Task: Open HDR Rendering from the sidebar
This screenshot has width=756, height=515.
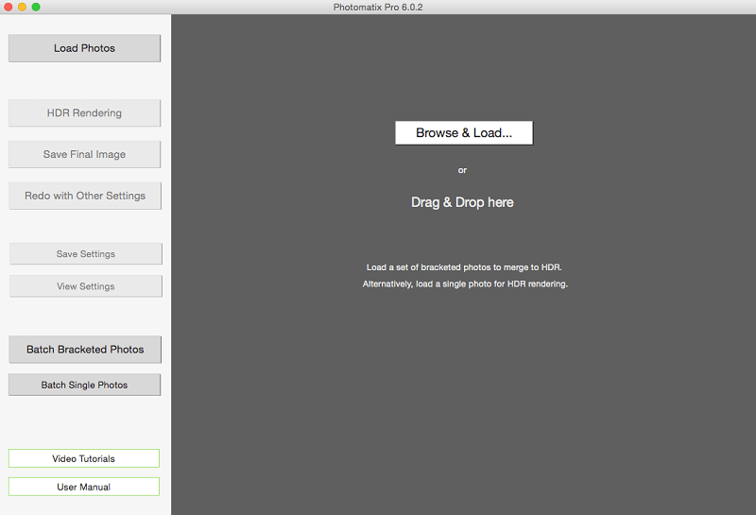Action: (x=84, y=113)
